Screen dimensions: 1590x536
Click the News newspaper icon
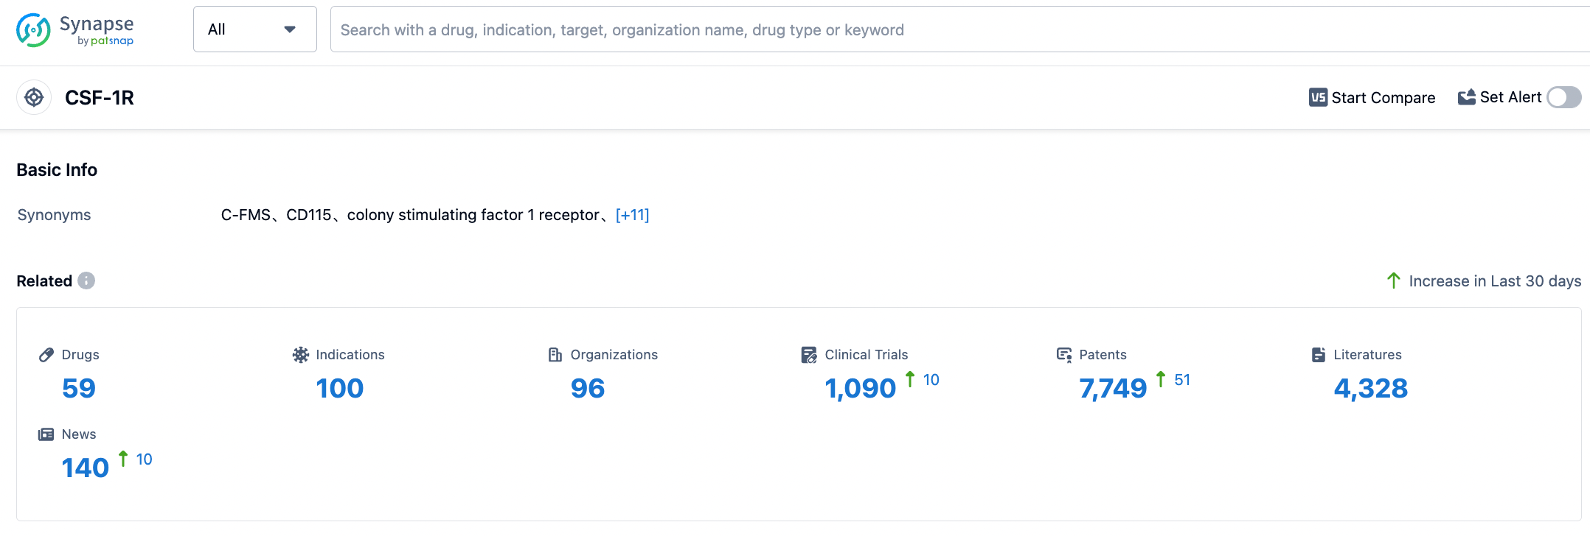click(46, 434)
